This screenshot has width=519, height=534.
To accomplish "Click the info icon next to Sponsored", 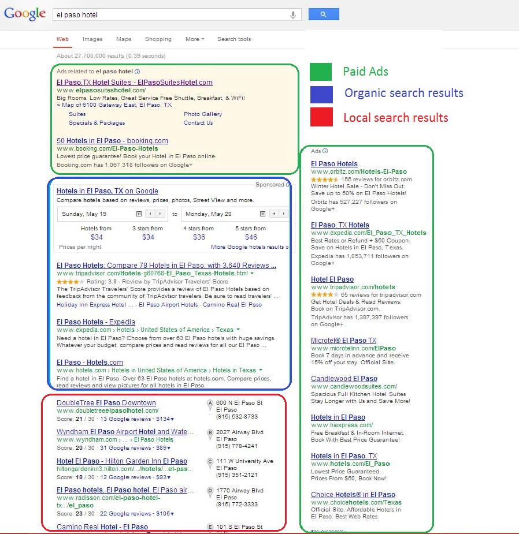I will [x=288, y=185].
